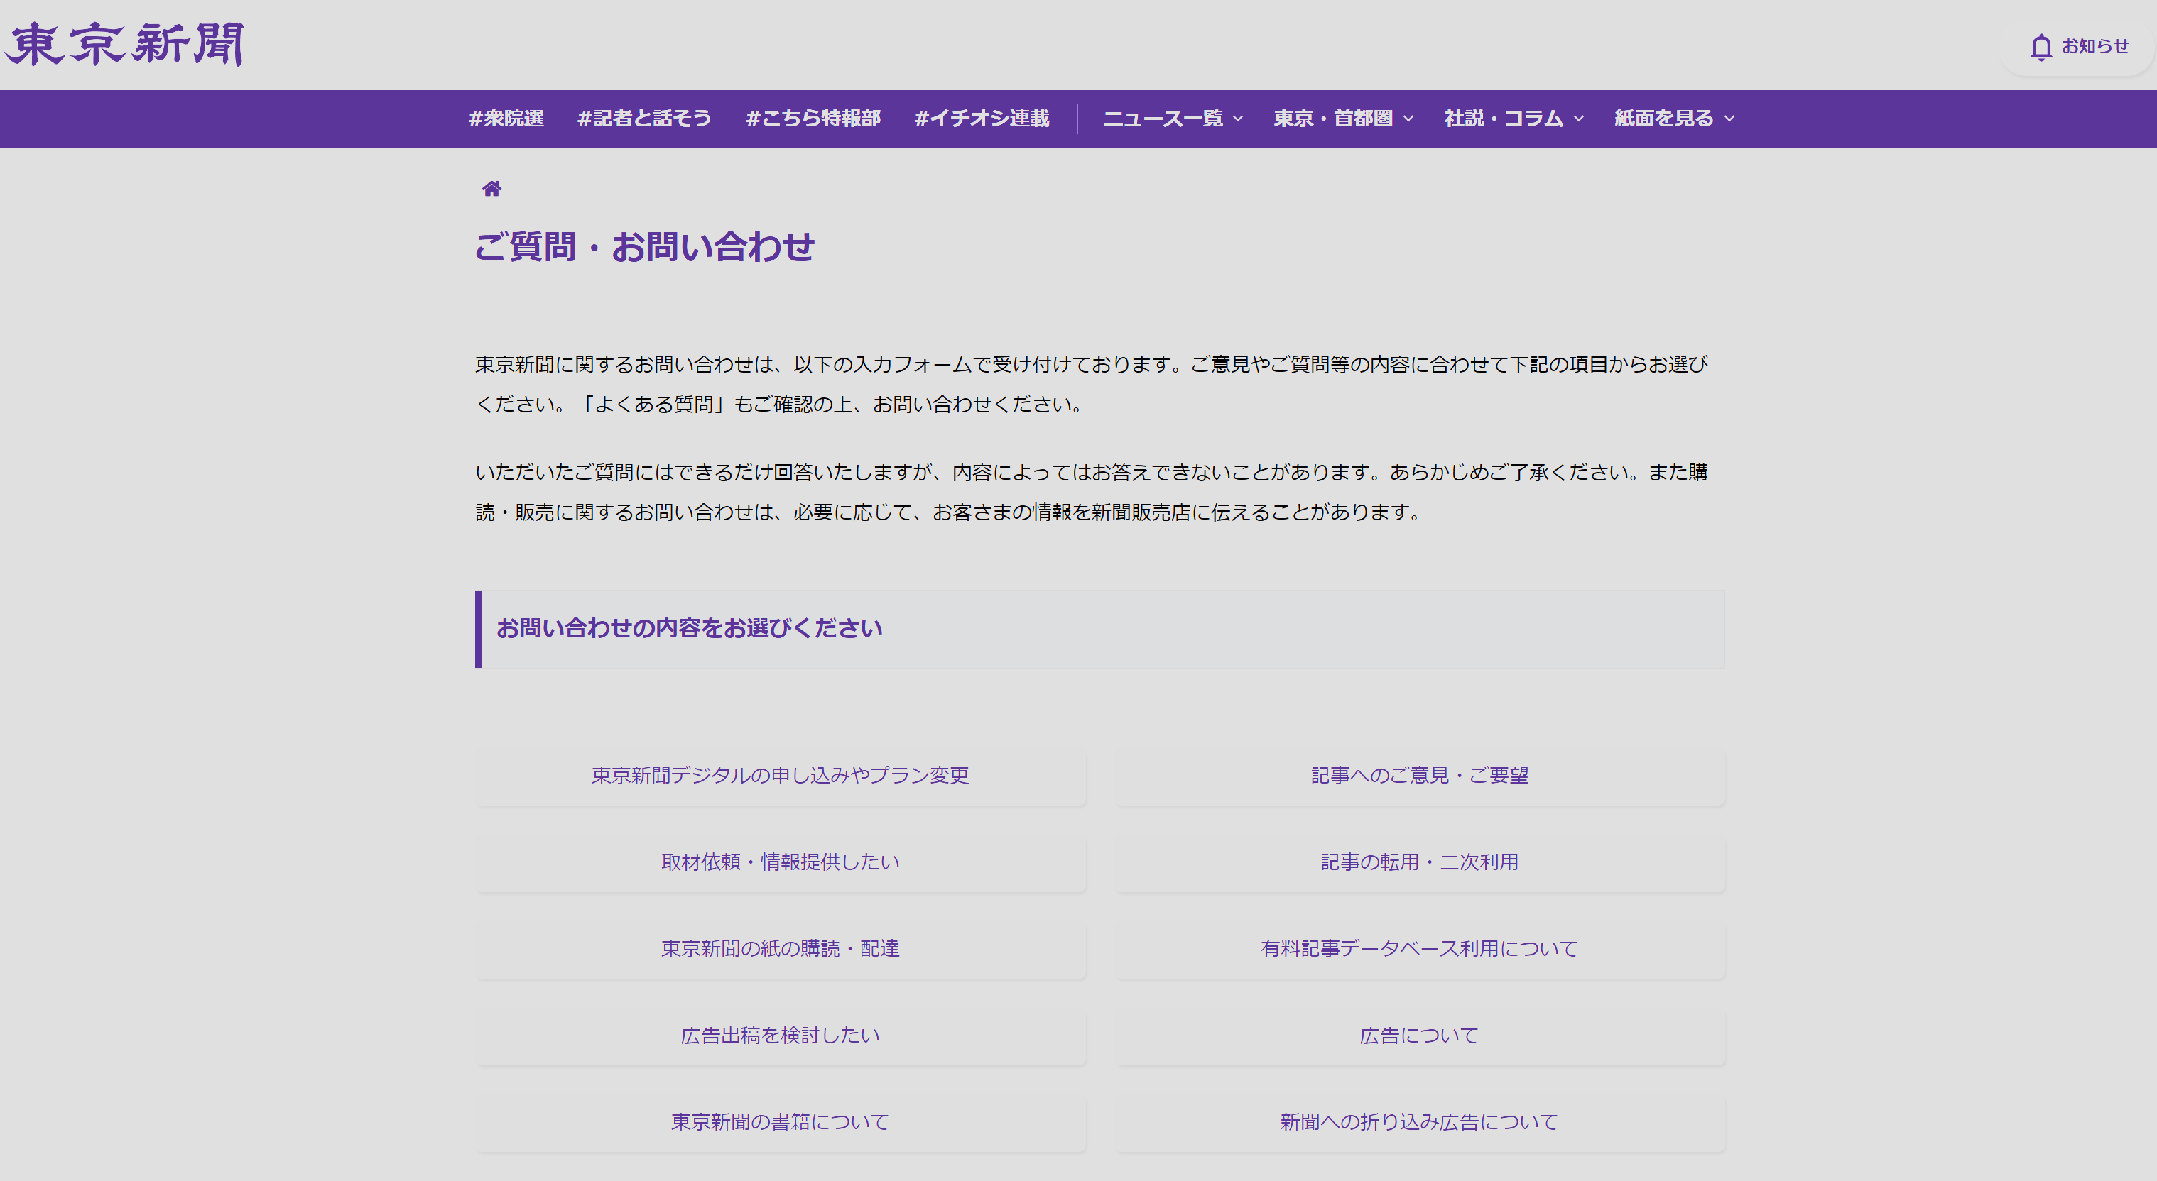Viewport: 2157px width, 1181px height.
Task: Click 記事の転用・二次利用 button
Action: pos(1419,862)
